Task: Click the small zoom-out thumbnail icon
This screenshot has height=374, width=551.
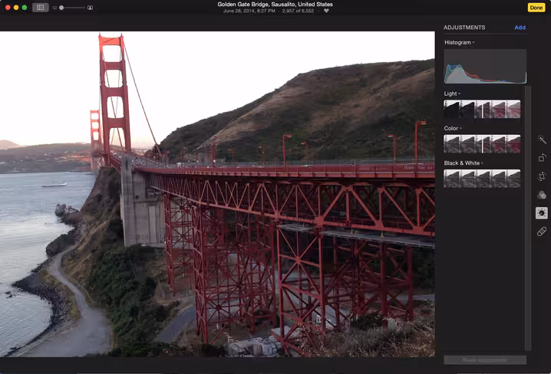Action: pyautogui.click(x=54, y=8)
